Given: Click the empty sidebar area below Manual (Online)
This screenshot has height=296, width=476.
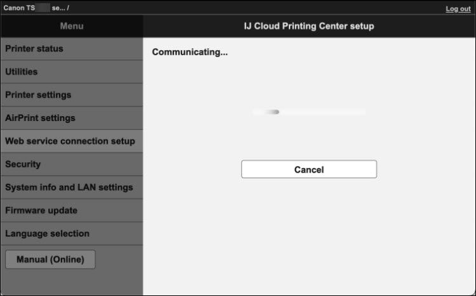Looking at the screenshot, I should click(71, 283).
